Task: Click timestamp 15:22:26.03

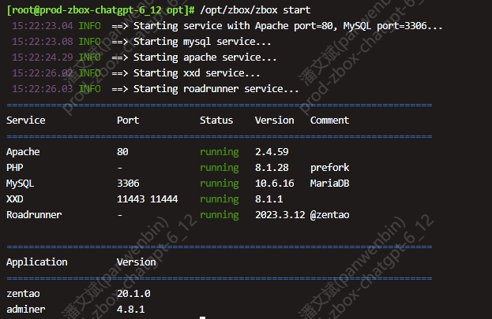Action: pos(43,89)
